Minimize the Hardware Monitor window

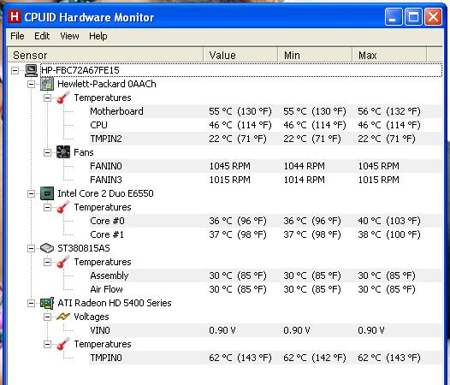(x=394, y=16)
